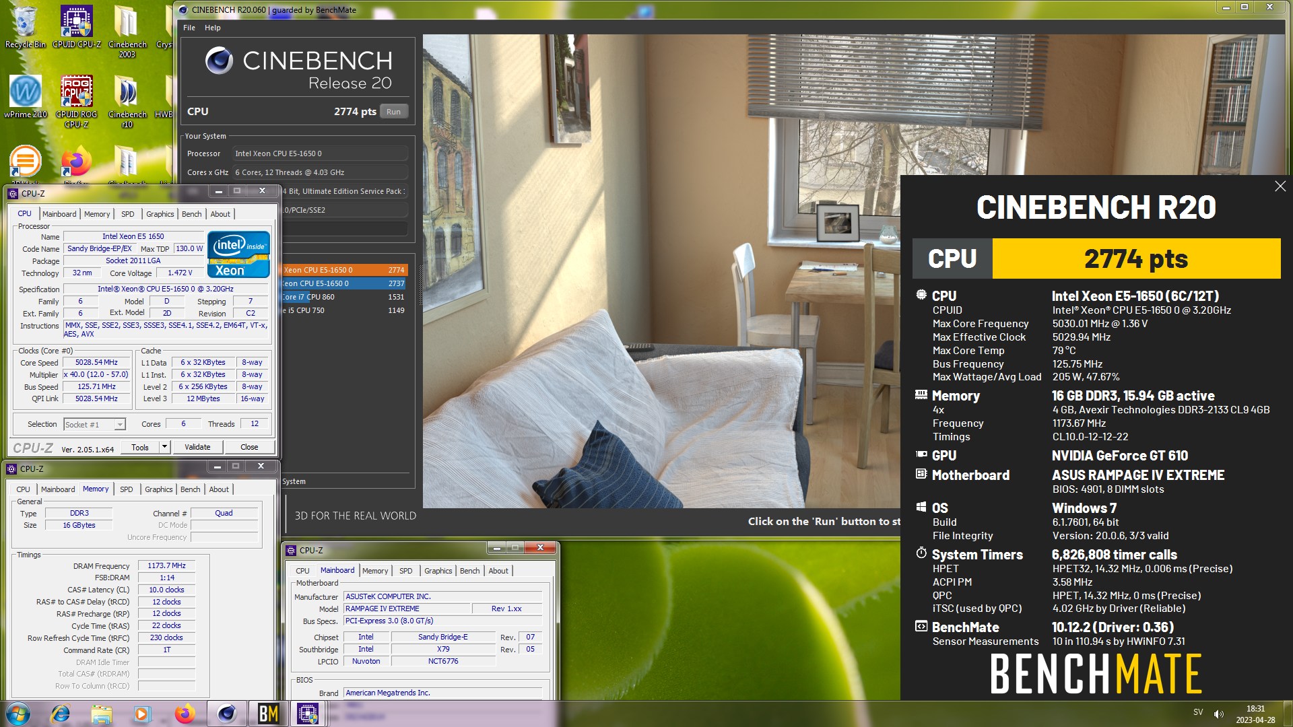The image size is (1293, 727).
Task: Open the Bench tab in the top CPU-Z window
Action: coord(192,214)
